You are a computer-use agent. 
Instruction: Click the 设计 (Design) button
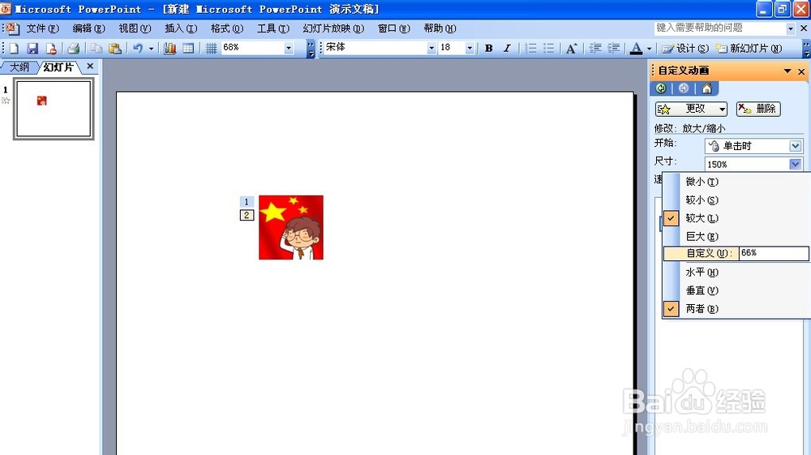684,48
